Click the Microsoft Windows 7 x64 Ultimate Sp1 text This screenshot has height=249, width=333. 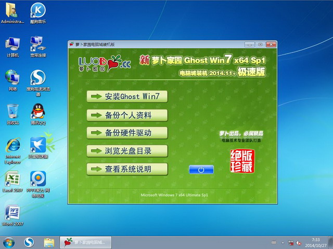pyautogui.click(x=174, y=195)
